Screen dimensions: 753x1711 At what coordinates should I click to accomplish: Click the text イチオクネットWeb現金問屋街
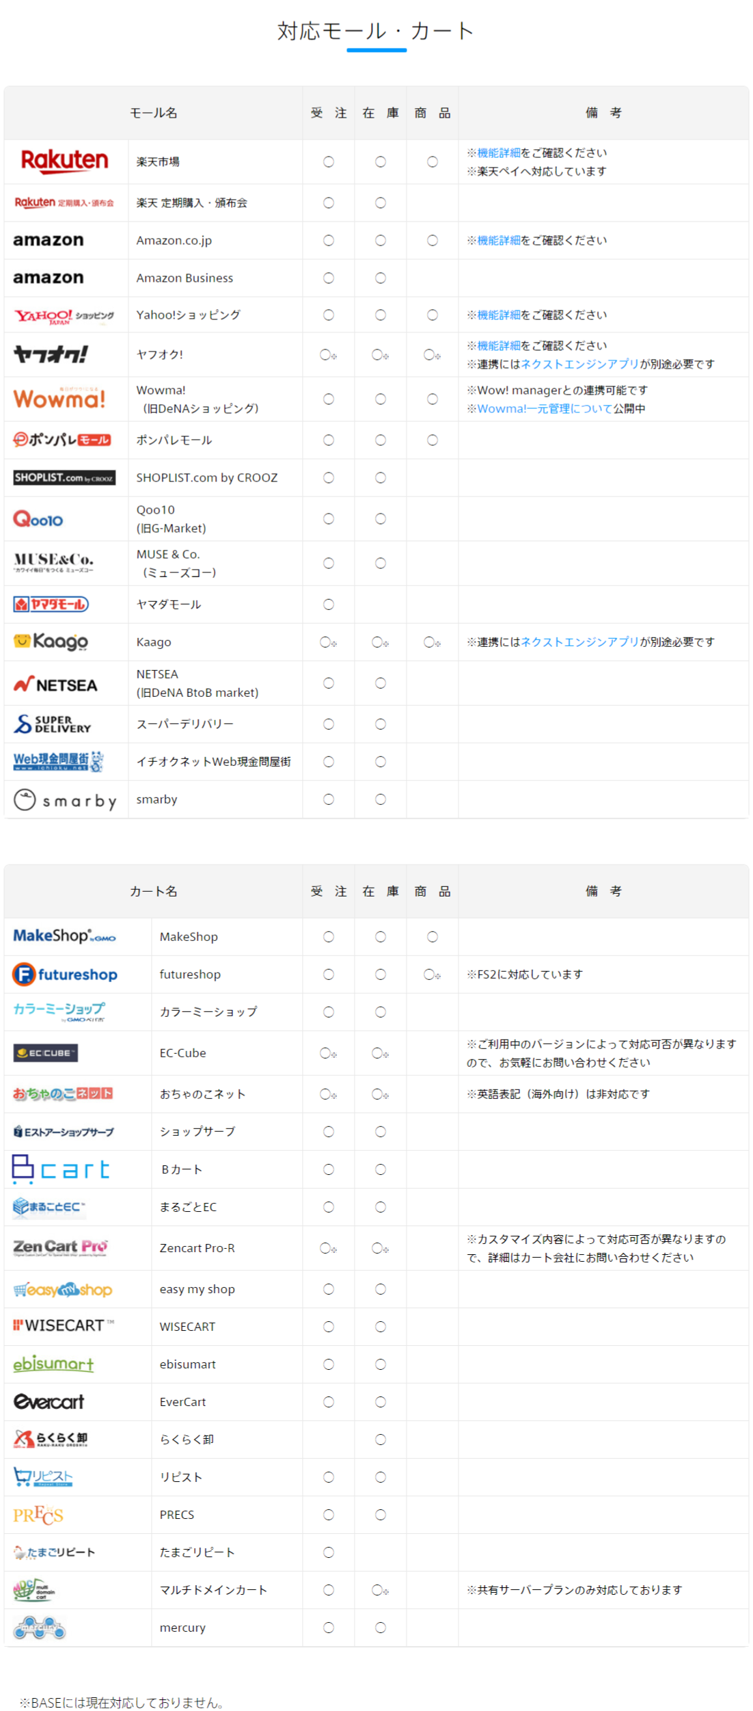click(214, 761)
